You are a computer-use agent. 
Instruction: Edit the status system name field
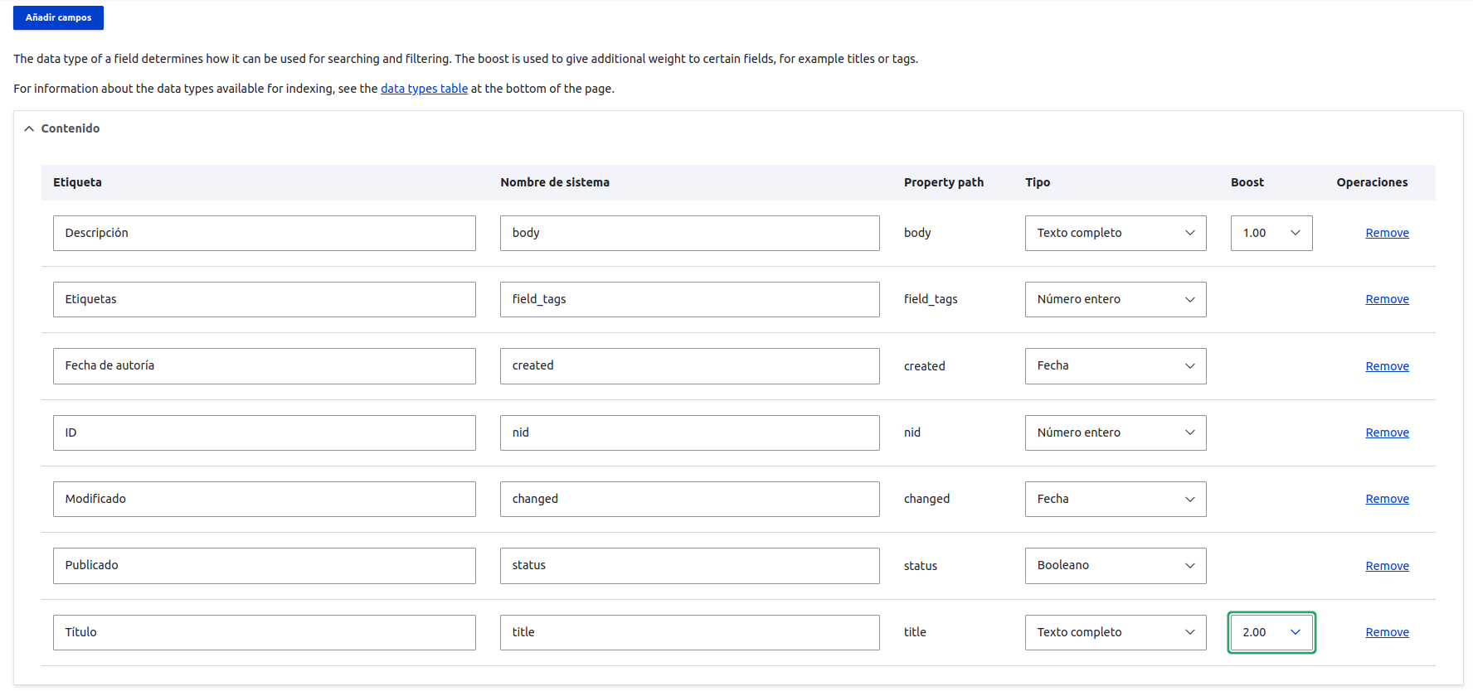click(690, 566)
